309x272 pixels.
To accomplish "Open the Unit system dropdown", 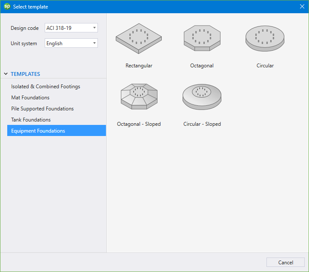I will [71, 43].
